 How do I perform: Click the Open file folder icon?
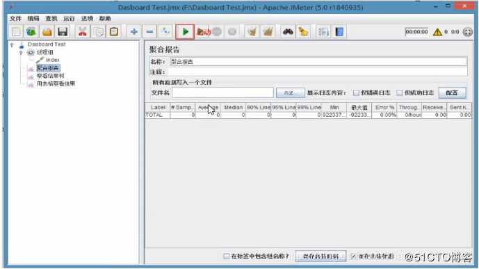pyautogui.click(x=47, y=32)
